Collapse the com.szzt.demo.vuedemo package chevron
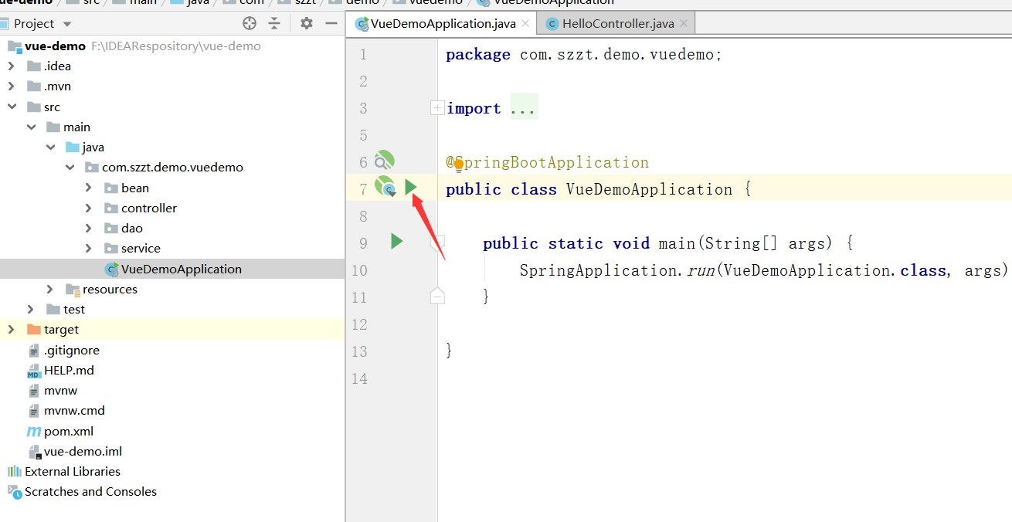Screen dimensions: 1012x522 coord(70,168)
